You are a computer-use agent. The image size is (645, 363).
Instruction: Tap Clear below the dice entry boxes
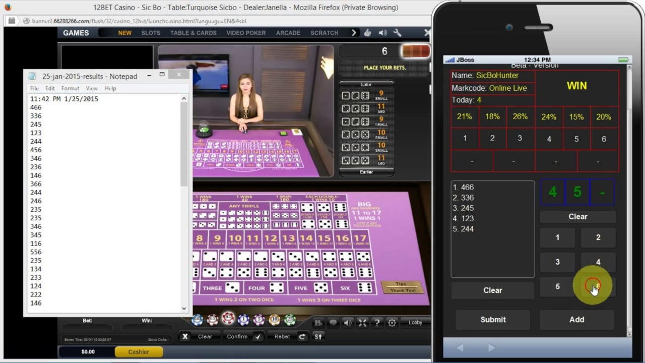tap(578, 216)
